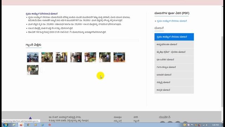Open gallery thumbnail showing dark doorway
The height and width of the screenshot is (127, 225).
[x=76, y=57]
